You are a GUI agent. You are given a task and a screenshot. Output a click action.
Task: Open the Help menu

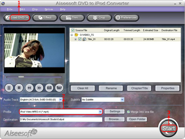pyautogui.click(x=63, y=9)
